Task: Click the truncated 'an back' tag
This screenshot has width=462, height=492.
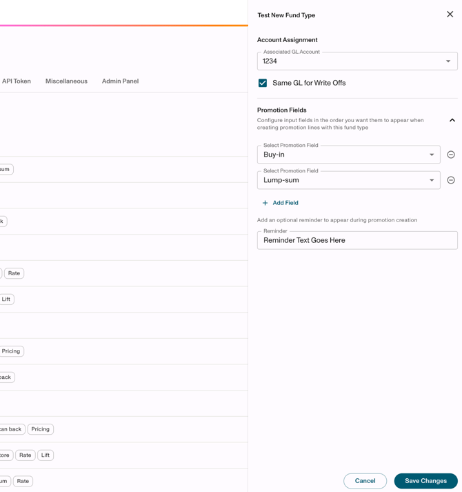Action: point(11,429)
